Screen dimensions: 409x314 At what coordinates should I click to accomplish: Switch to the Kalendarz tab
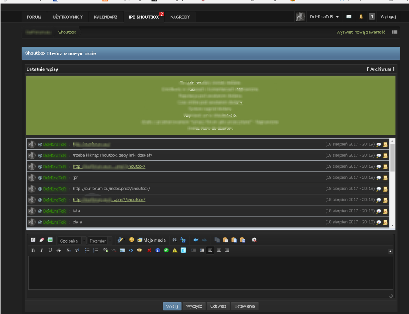(x=106, y=17)
